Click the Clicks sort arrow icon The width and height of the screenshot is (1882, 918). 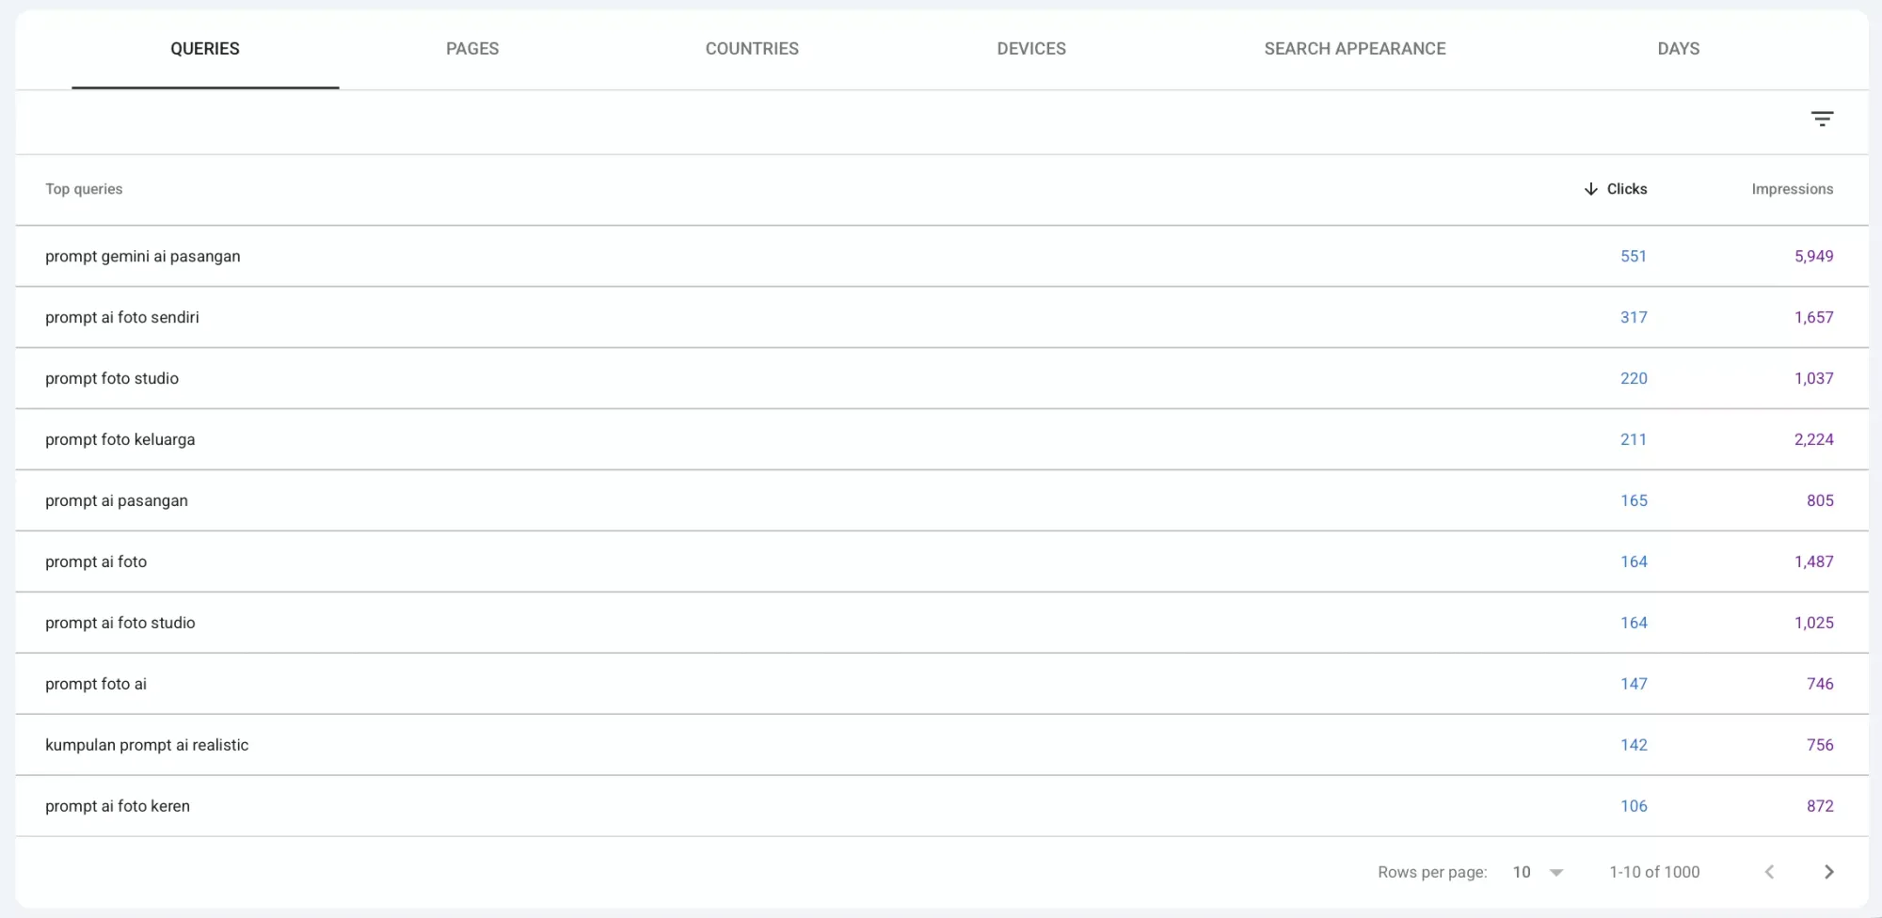[x=1590, y=189]
